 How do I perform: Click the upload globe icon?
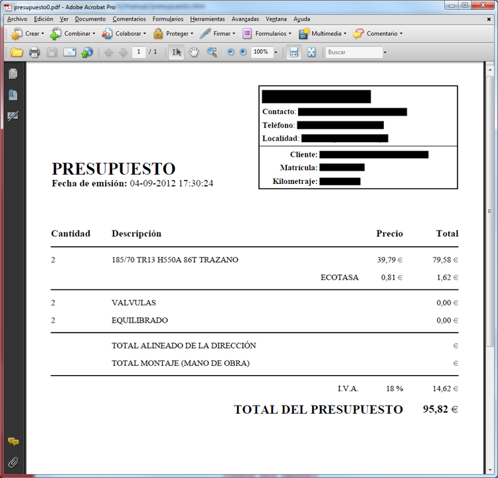[87, 52]
